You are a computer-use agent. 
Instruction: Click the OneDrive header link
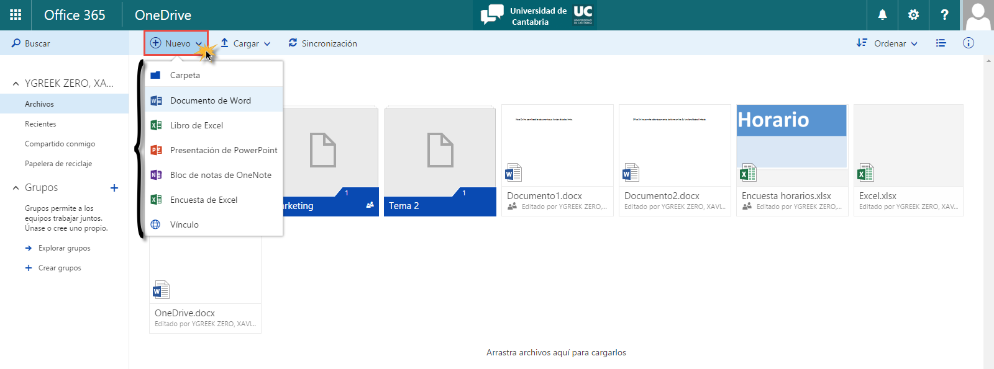coord(163,15)
